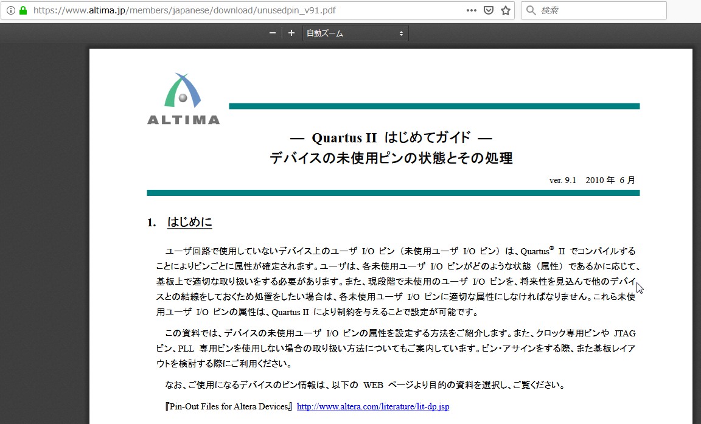Save page to Pocket icon
Screen dimensions: 701x424
tap(489, 10)
